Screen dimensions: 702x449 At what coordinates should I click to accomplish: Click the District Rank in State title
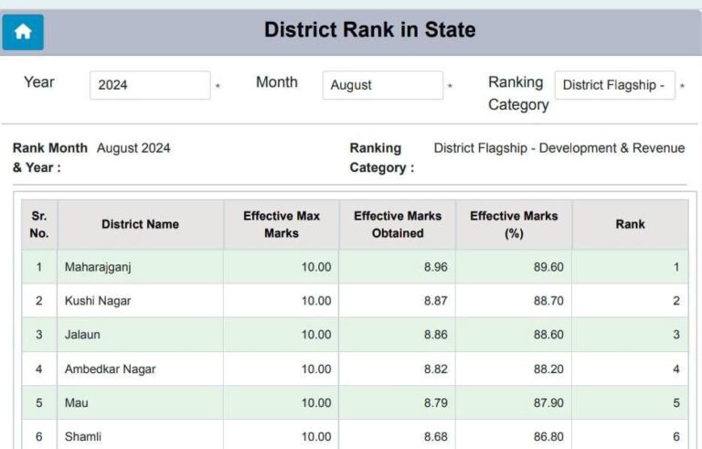[x=369, y=30]
